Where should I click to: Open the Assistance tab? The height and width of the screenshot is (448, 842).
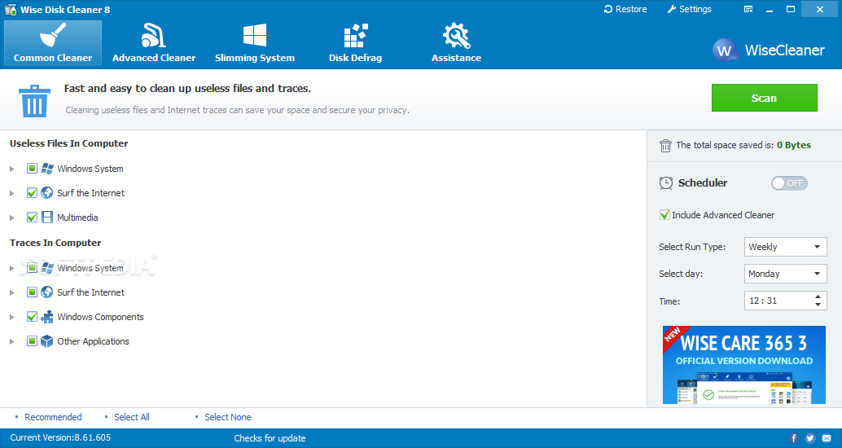[457, 43]
